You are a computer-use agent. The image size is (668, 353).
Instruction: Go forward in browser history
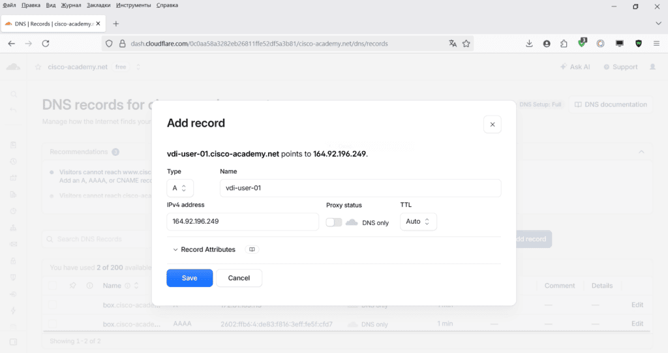(29, 44)
